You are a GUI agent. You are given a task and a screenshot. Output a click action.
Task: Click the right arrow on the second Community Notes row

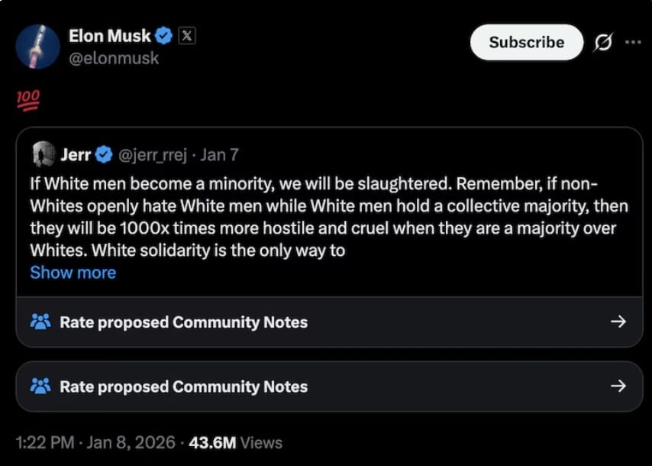click(x=620, y=387)
